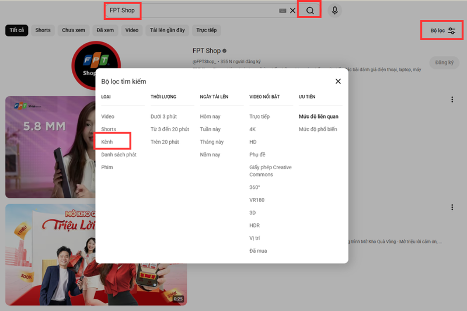Choose the HD feature filter
The width and height of the screenshot is (467, 311).
[253, 142]
